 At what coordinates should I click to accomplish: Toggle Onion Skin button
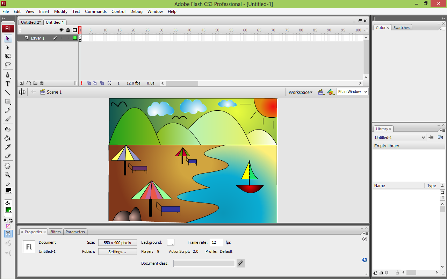[x=89, y=83]
